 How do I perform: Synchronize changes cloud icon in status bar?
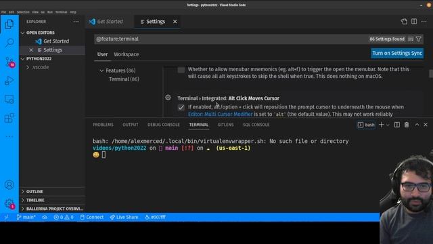tap(45, 217)
